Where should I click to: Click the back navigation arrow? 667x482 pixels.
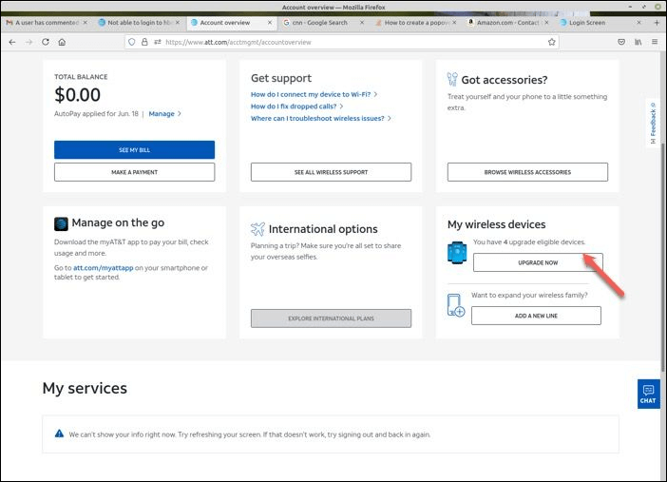point(11,42)
